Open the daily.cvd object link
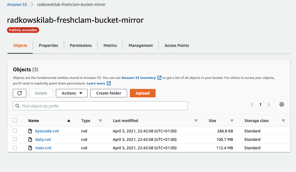 [x=43, y=140]
